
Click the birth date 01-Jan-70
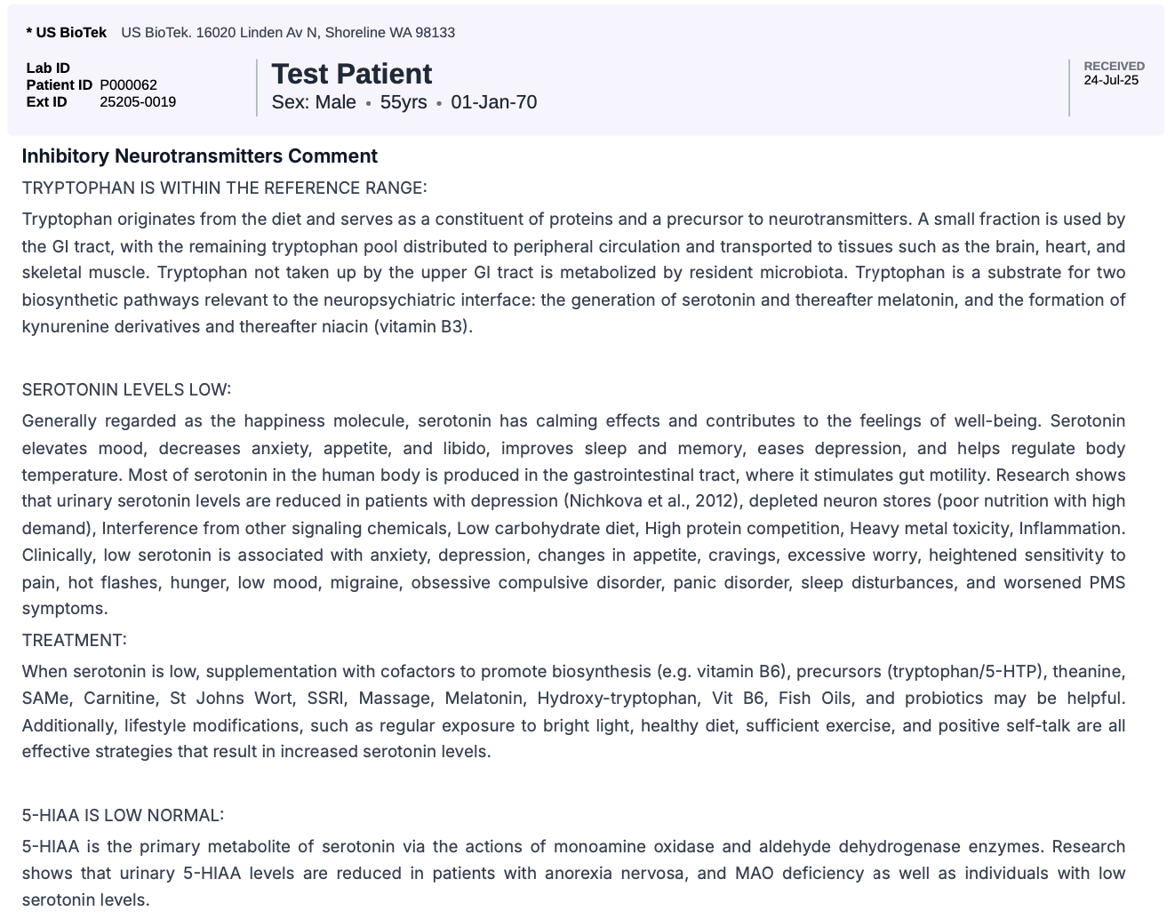tap(493, 102)
